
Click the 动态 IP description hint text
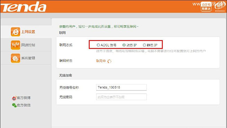[x=151, y=51]
